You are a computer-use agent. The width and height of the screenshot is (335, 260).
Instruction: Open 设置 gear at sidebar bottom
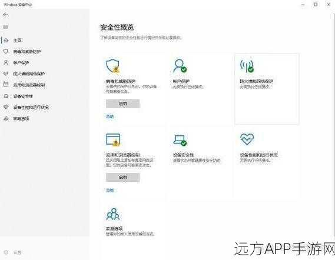pyautogui.click(x=6, y=252)
